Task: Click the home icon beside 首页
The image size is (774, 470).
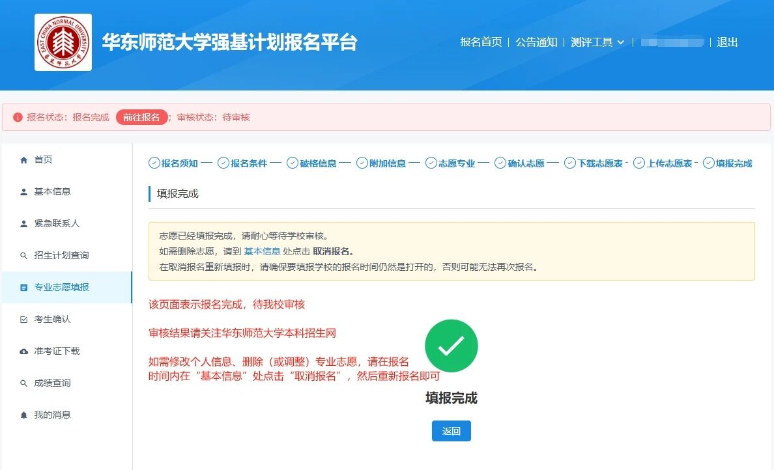Action: pyautogui.click(x=24, y=160)
